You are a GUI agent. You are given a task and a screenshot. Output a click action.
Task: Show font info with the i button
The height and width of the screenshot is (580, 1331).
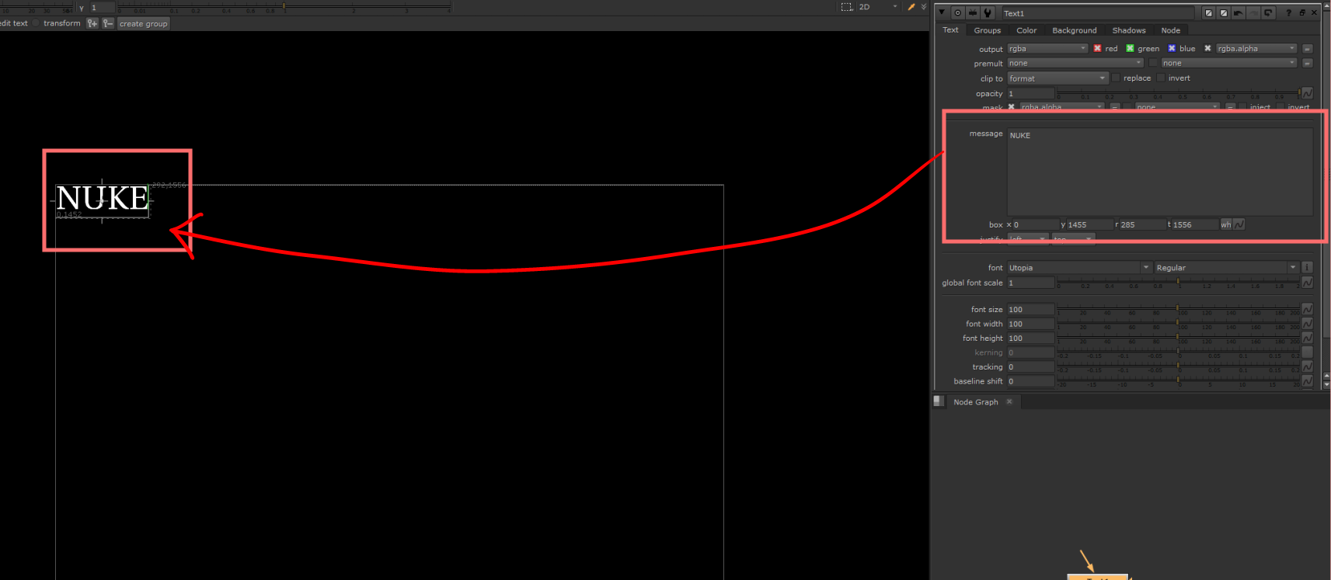pyautogui.click(x=1307, y=268)
